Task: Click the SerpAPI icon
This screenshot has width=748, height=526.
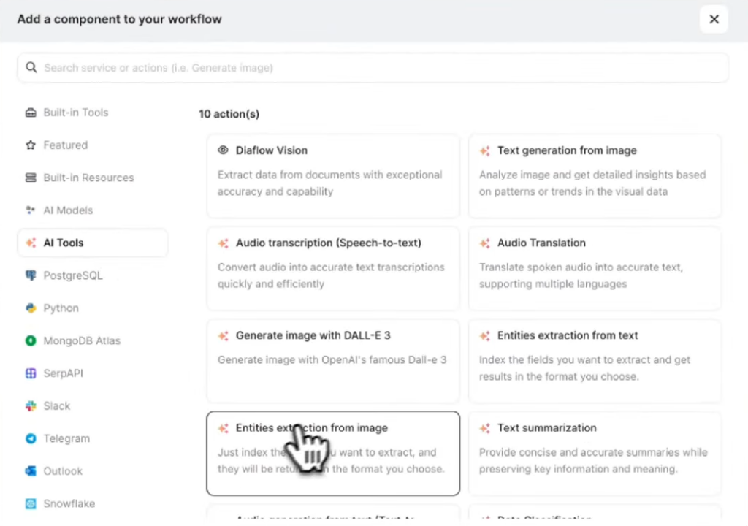Action: [x=31, y=373]
